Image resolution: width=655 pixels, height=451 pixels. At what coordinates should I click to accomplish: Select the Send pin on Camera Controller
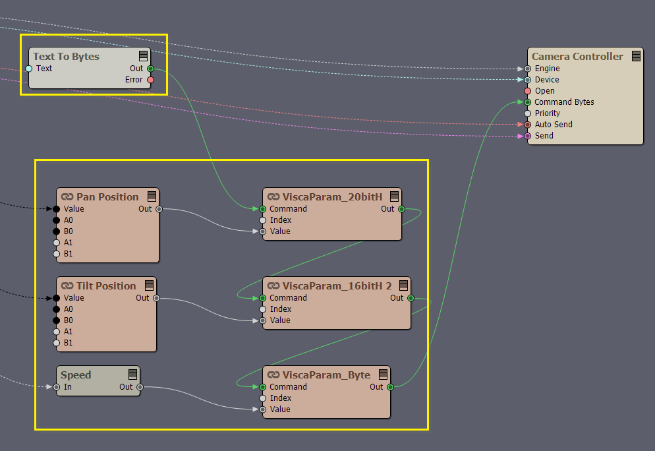(528, 136)
